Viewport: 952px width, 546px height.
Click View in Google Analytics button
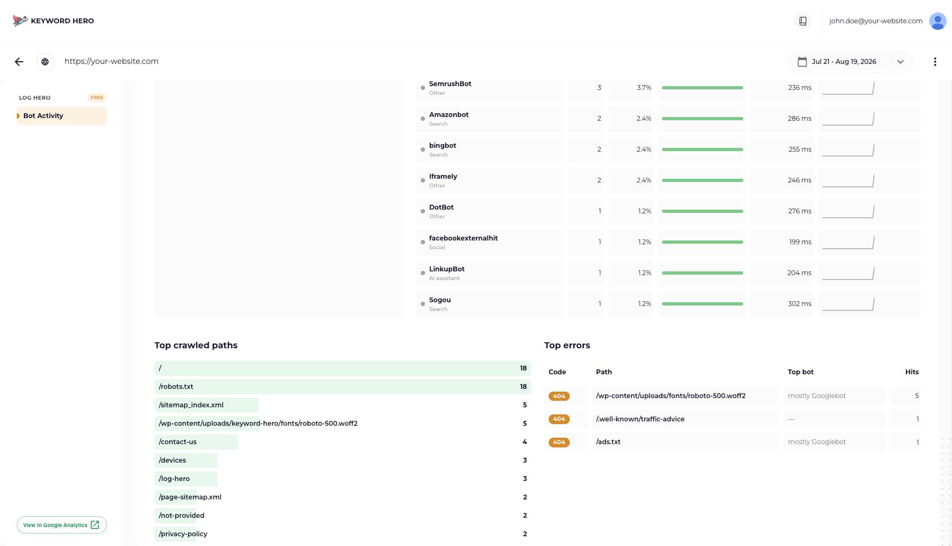pos(62,525)
